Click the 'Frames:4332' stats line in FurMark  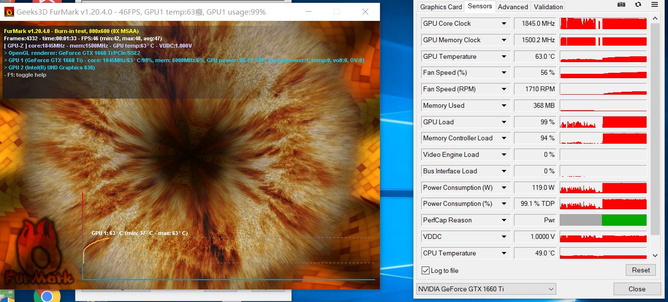point(83,38)
